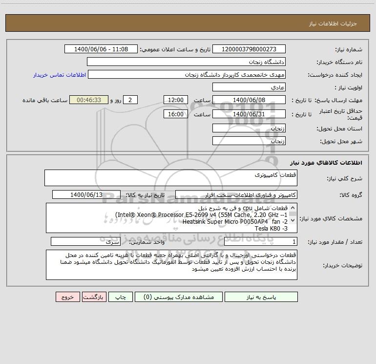Screen dimensions: 376x364
Task: Click label اولویت نیاز
Action: coord(349,87)
